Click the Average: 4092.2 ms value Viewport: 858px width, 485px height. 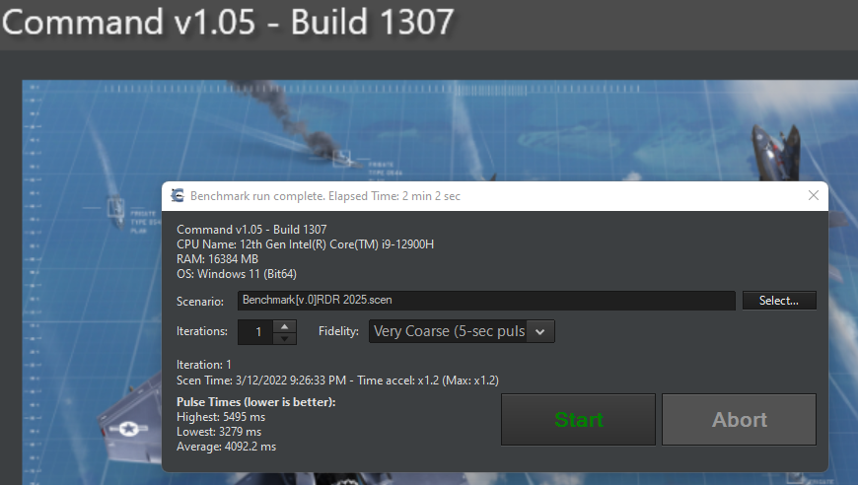click(x=226, y=447)
